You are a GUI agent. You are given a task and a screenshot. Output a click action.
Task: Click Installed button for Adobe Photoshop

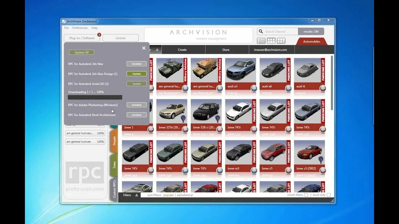137,105
